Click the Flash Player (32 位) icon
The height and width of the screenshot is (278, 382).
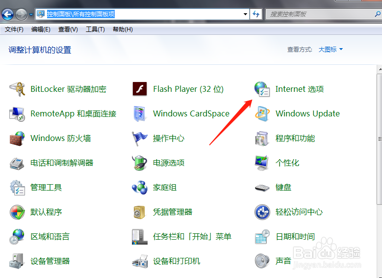(140, 89)
